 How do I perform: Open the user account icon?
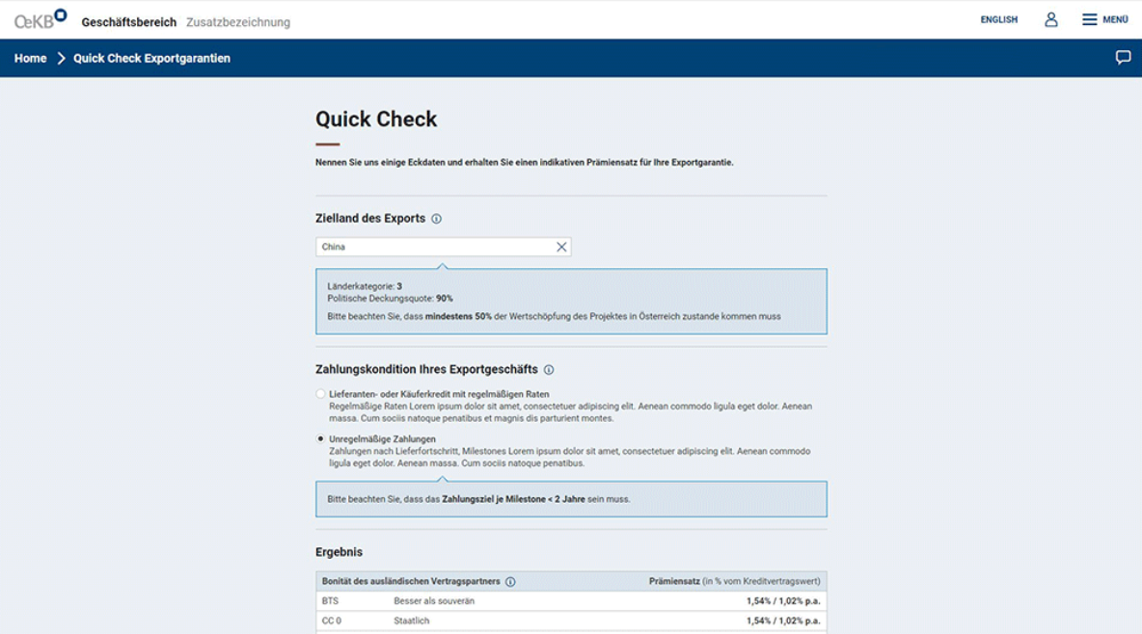pos(1051,19)
